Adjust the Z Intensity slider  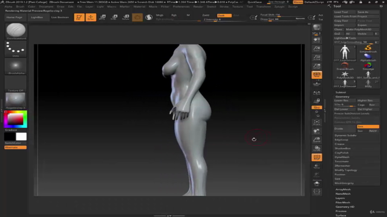(224, 19)
